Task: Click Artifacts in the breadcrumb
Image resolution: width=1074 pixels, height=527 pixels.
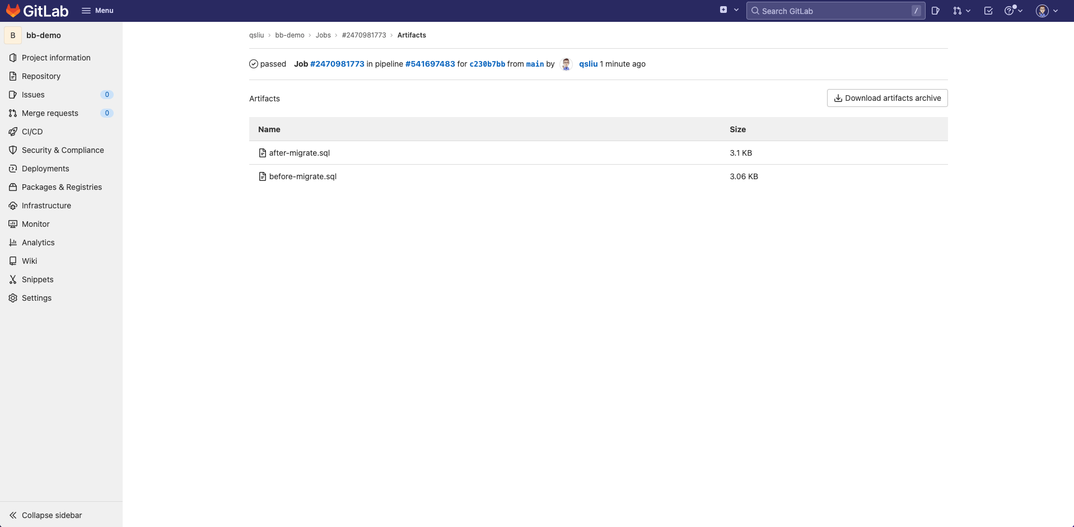Action: pyautogui.click(x=412, y=35)
